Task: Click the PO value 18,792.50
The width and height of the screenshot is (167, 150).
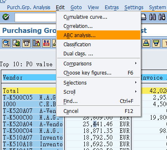Action: point(98,137)
